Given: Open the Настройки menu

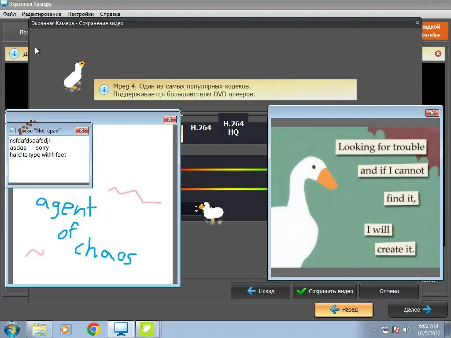Looking at the screenshot, I should point(80,14).
